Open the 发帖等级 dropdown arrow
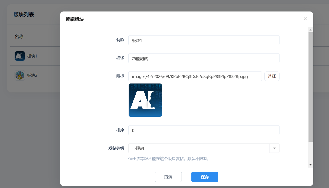 coord(275,148)
